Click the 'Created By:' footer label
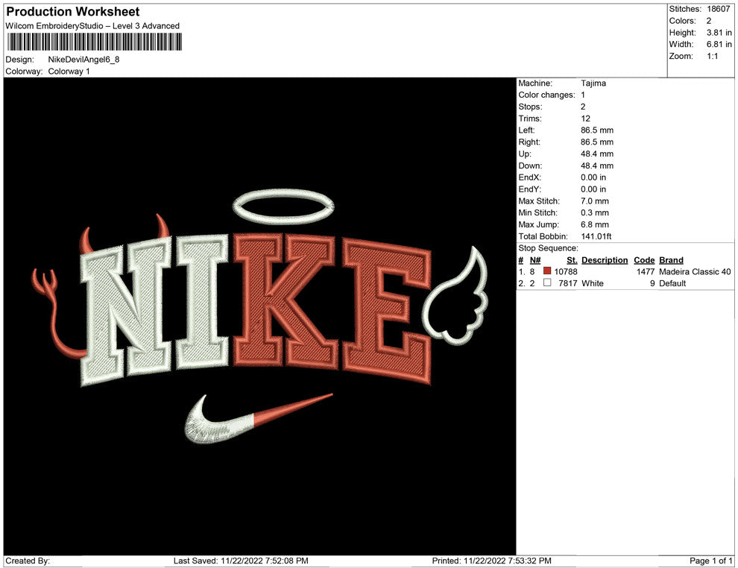The image size is (738, 568). [28, 561]
